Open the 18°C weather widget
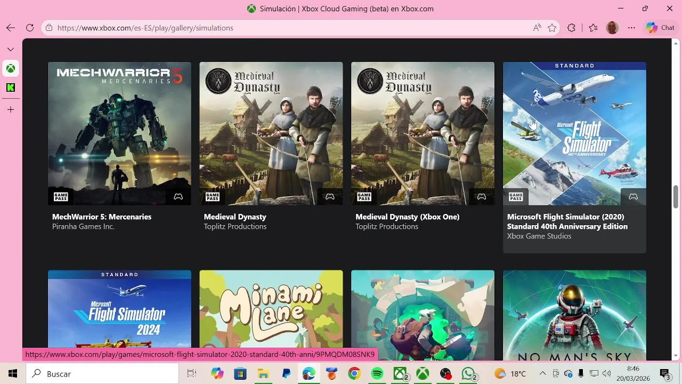682x384 pixels. [510, 374]
